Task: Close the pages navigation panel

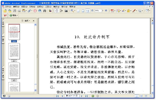Action: 34,21
